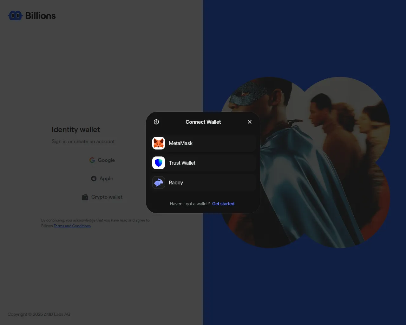Choose the Crypto wallet label
The image size is (406, 325).
[x=107, y=197]
